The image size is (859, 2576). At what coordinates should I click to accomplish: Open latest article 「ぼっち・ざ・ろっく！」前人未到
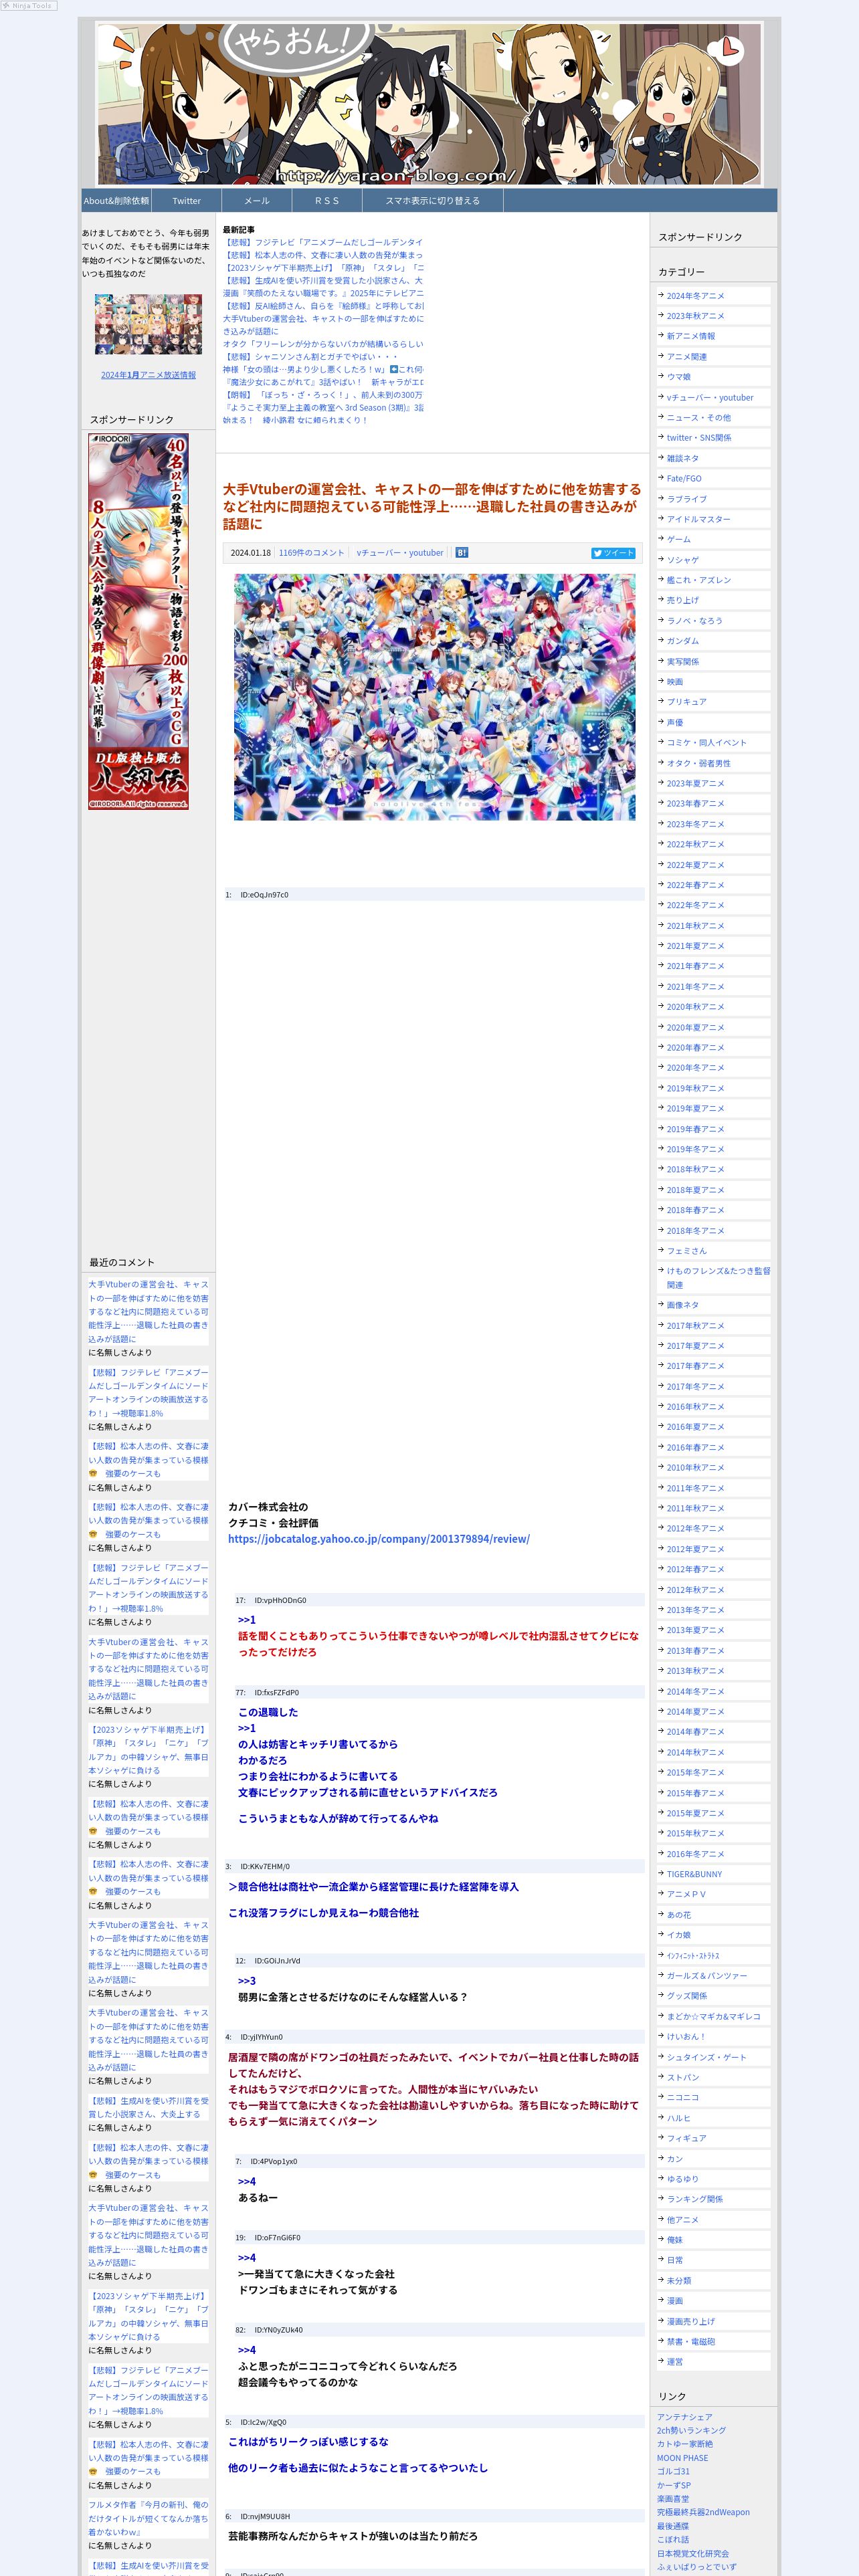click(x=323, y=395)
